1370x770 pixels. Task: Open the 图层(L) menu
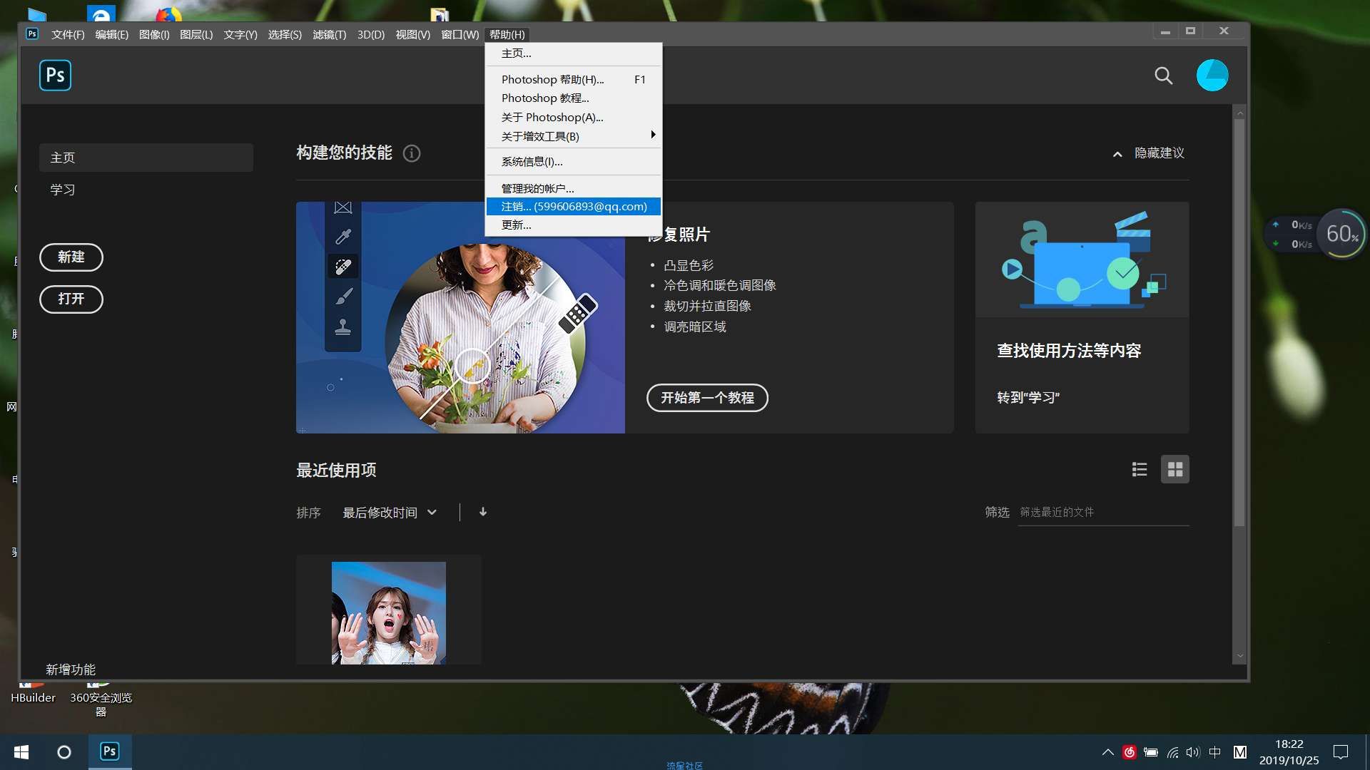[196, 34]
